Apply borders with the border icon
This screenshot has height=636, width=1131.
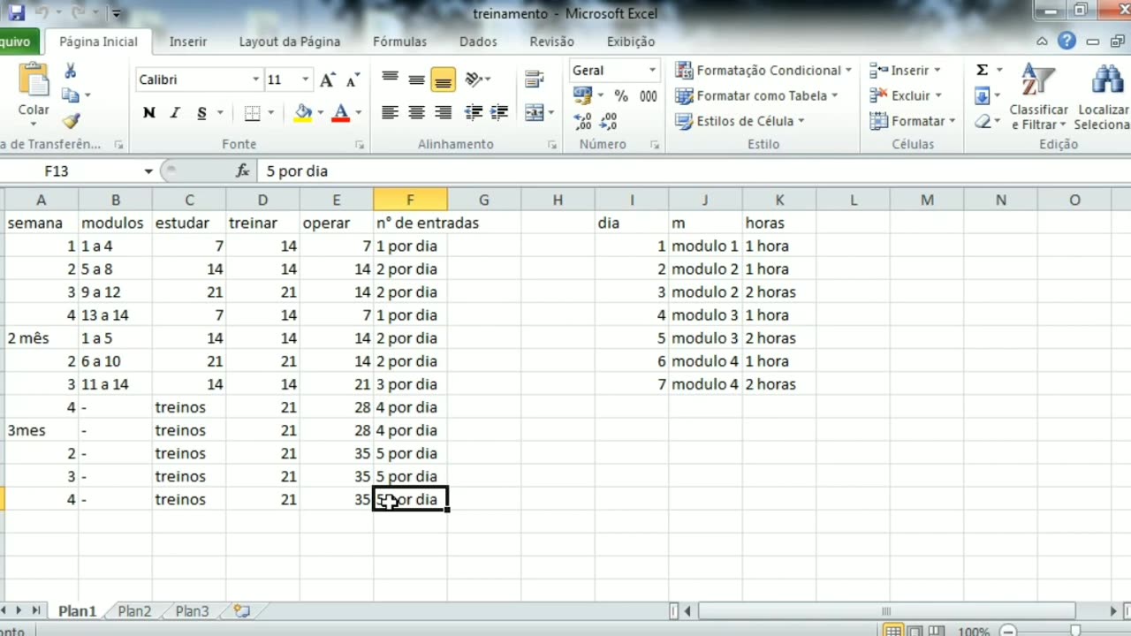tap(253, 113)
